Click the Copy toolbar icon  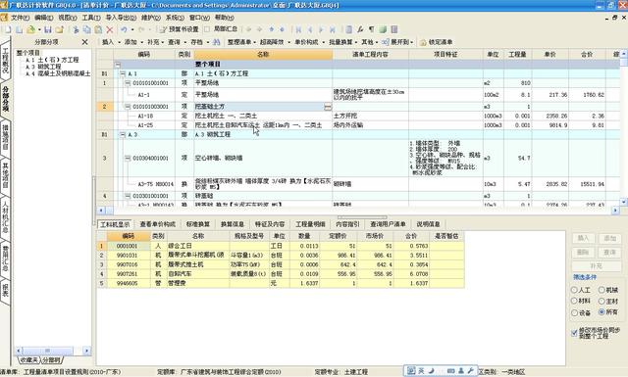click(x=86, y=29)
